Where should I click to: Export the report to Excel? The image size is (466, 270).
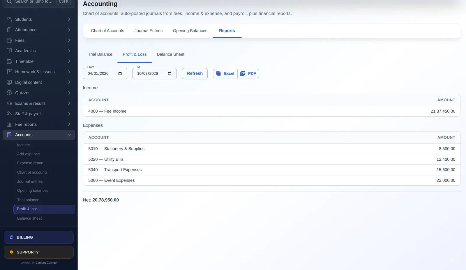click(225, 74)
